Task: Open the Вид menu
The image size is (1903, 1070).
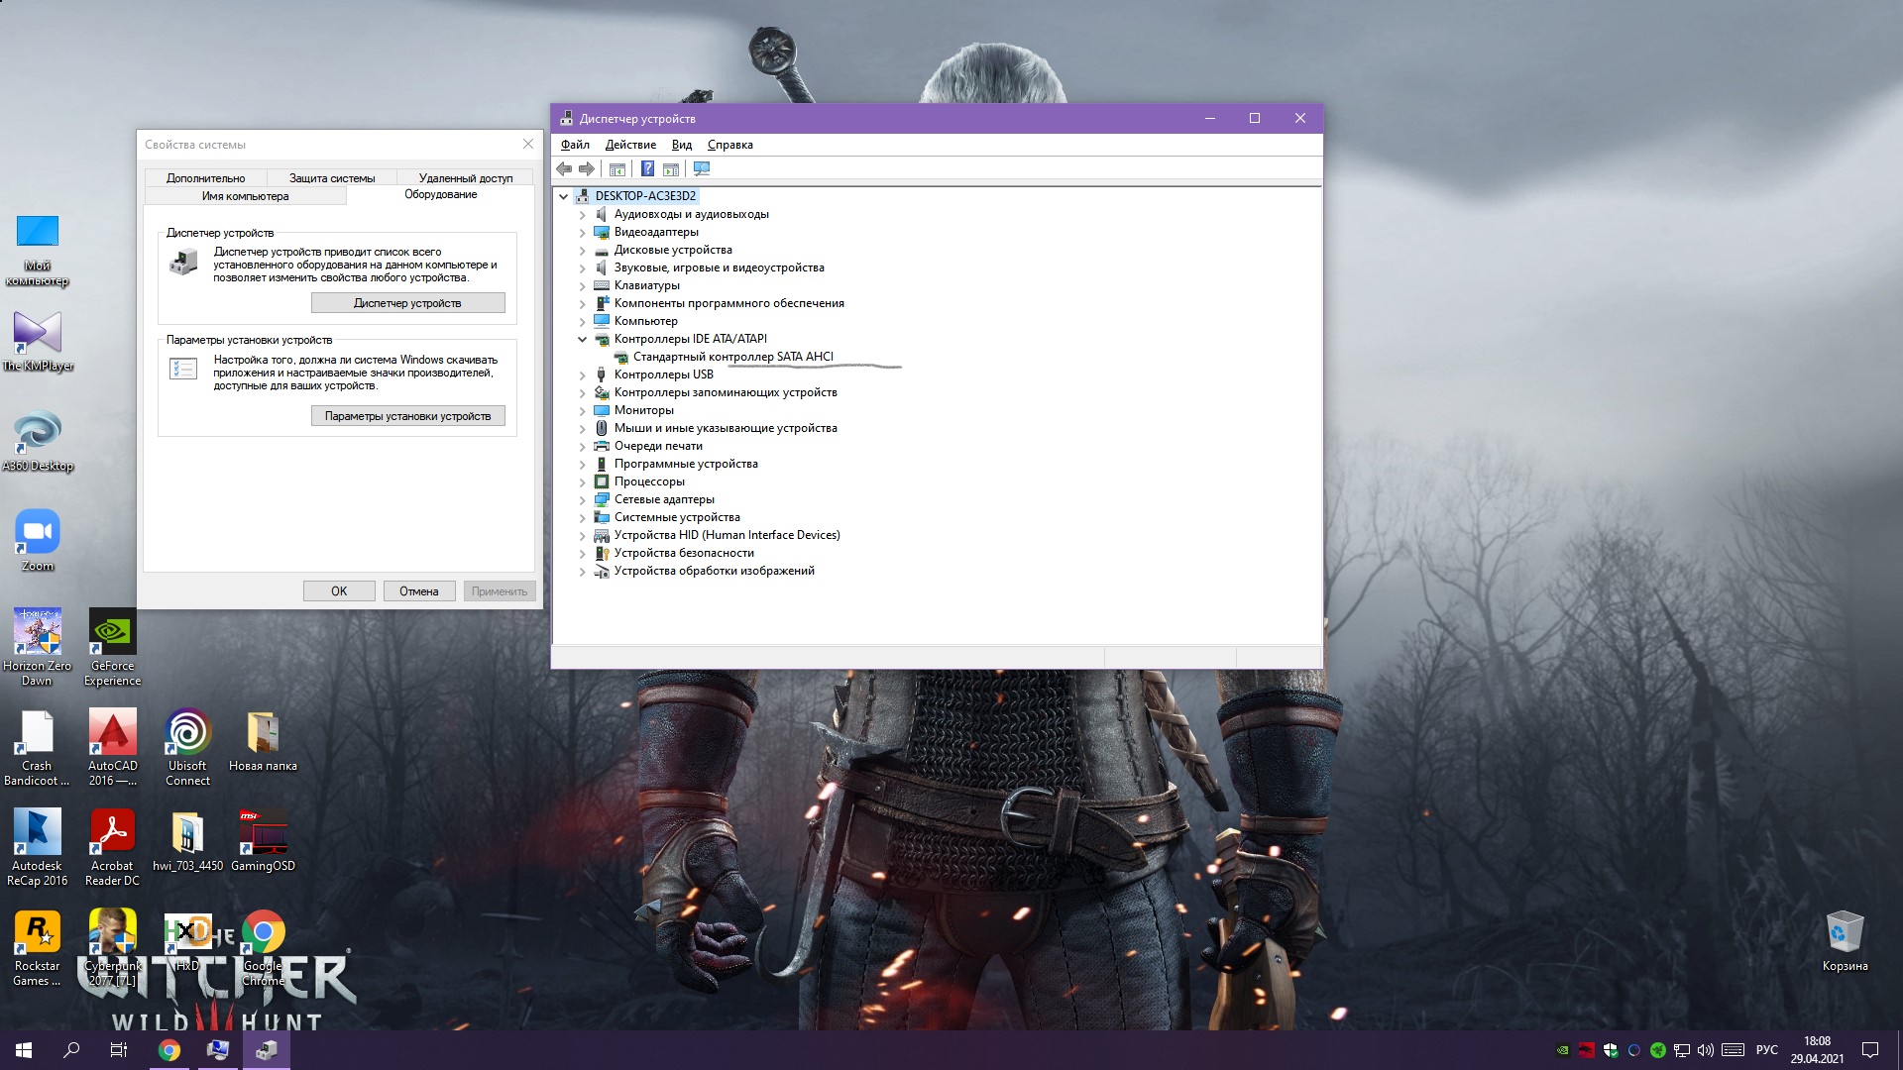Action: [x=682, y=145]
